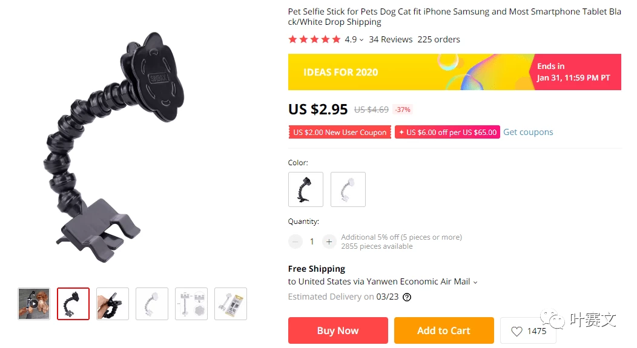The width and height of the screenshot is (637, 348).
Task: Open the Get coupons link
Action: (x=528, y=132)
